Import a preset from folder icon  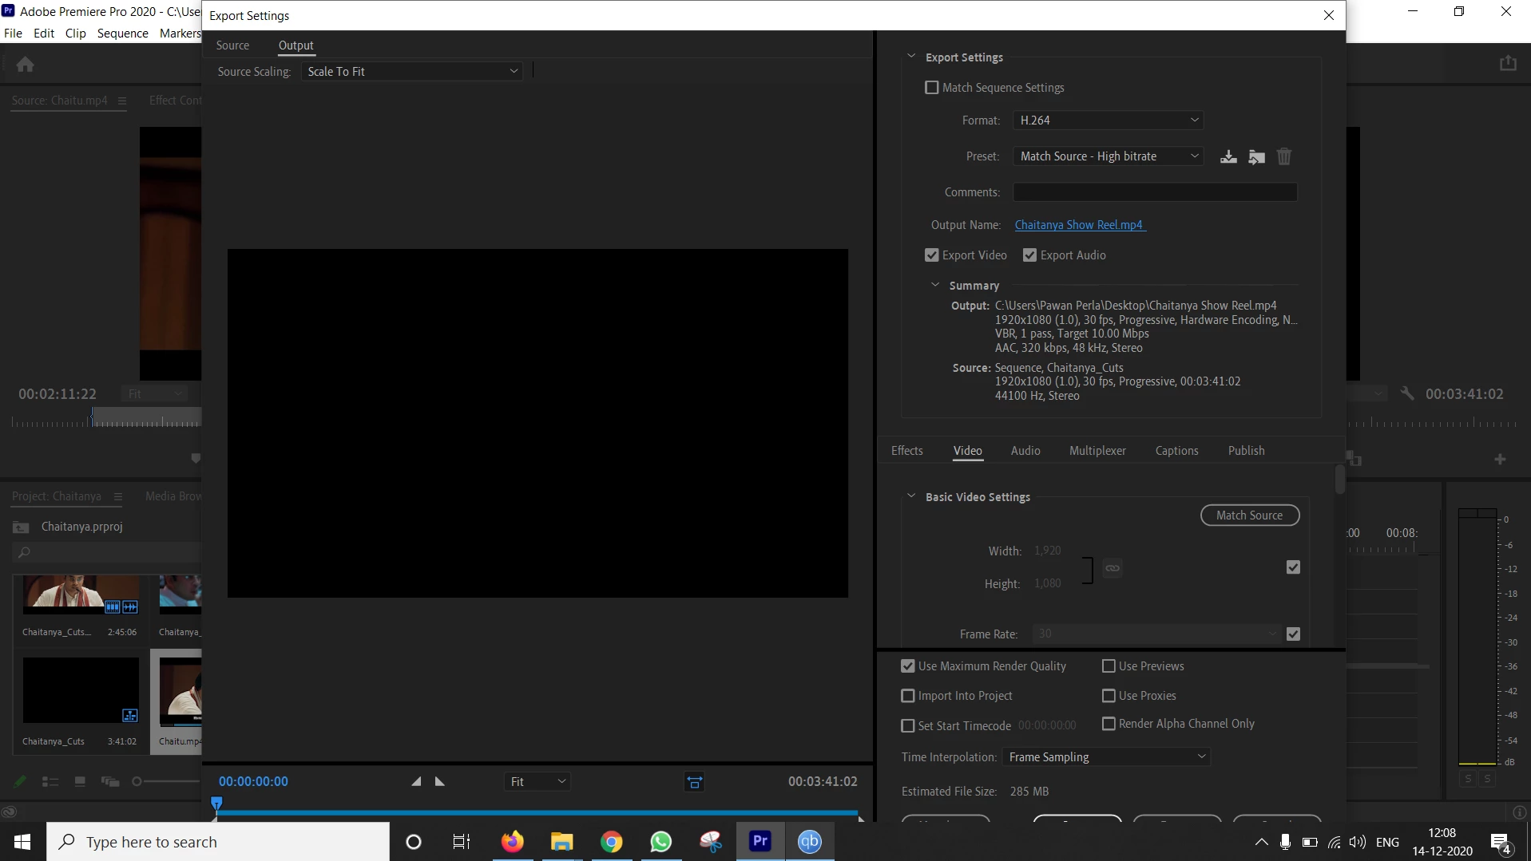click(1256, 156)
